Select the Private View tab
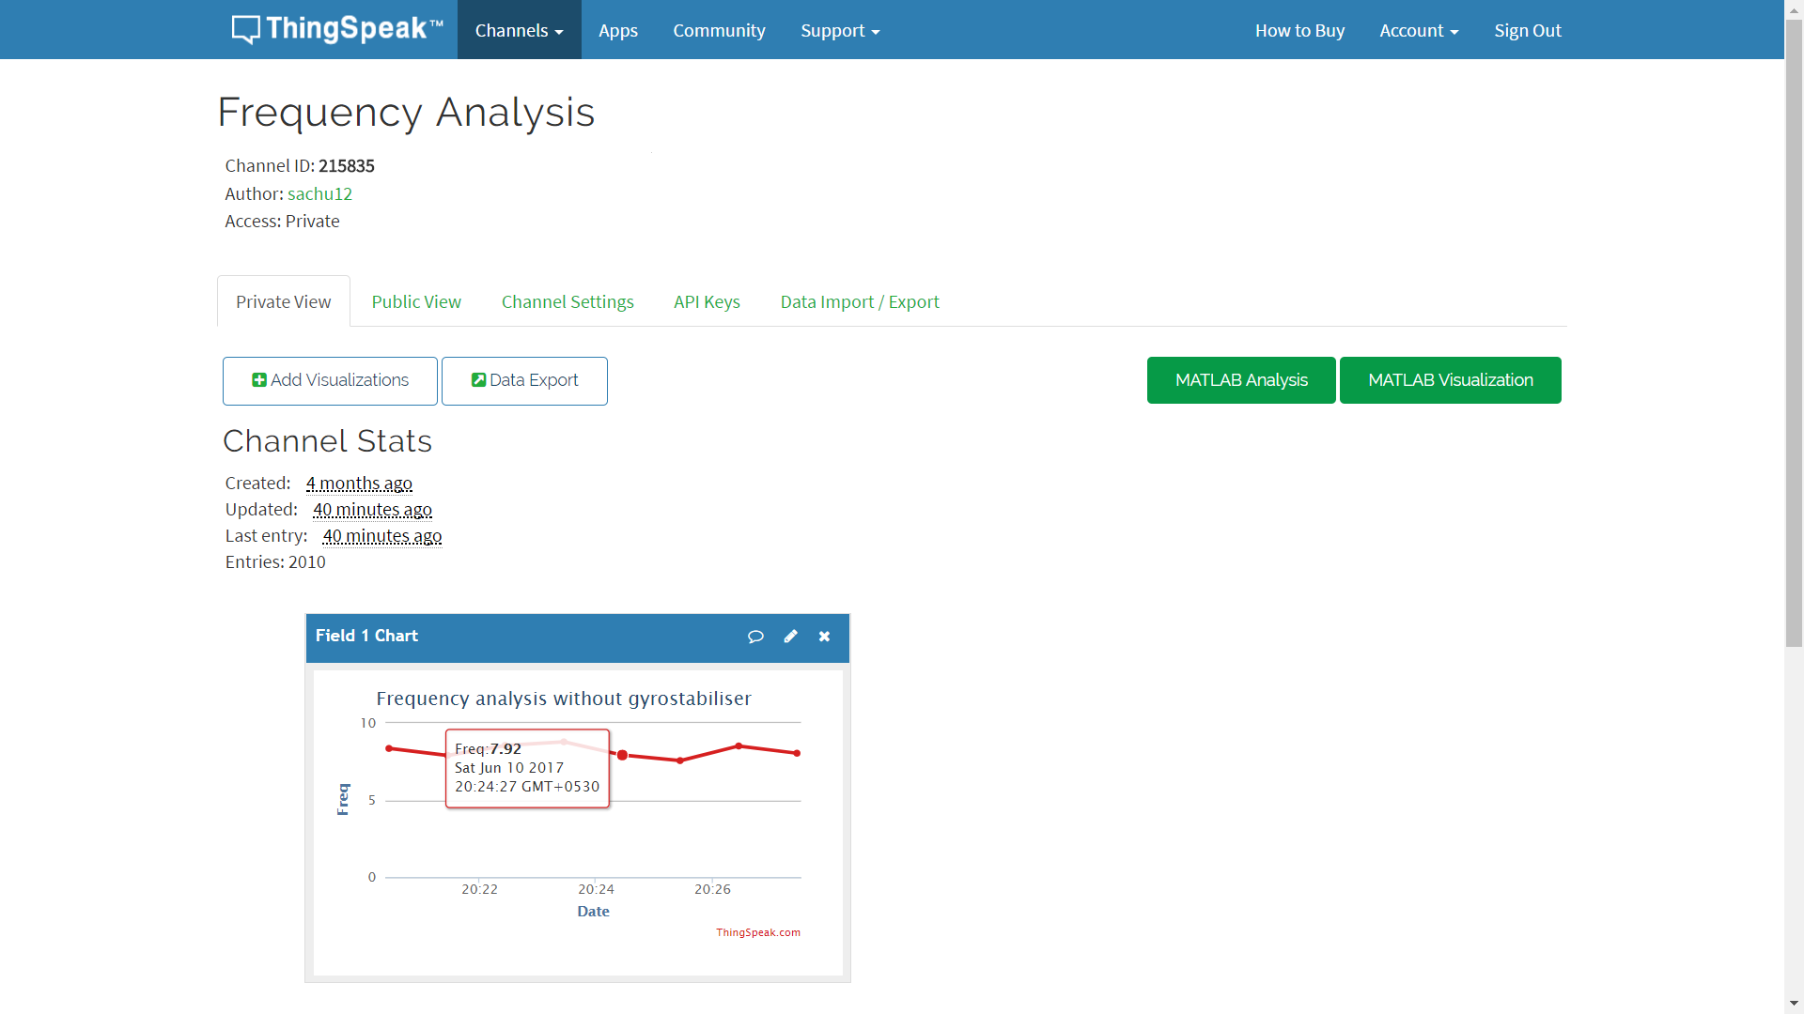The width and height of the screenshot is (1804, 1014). pyautogui.click(x=284, y=301)
